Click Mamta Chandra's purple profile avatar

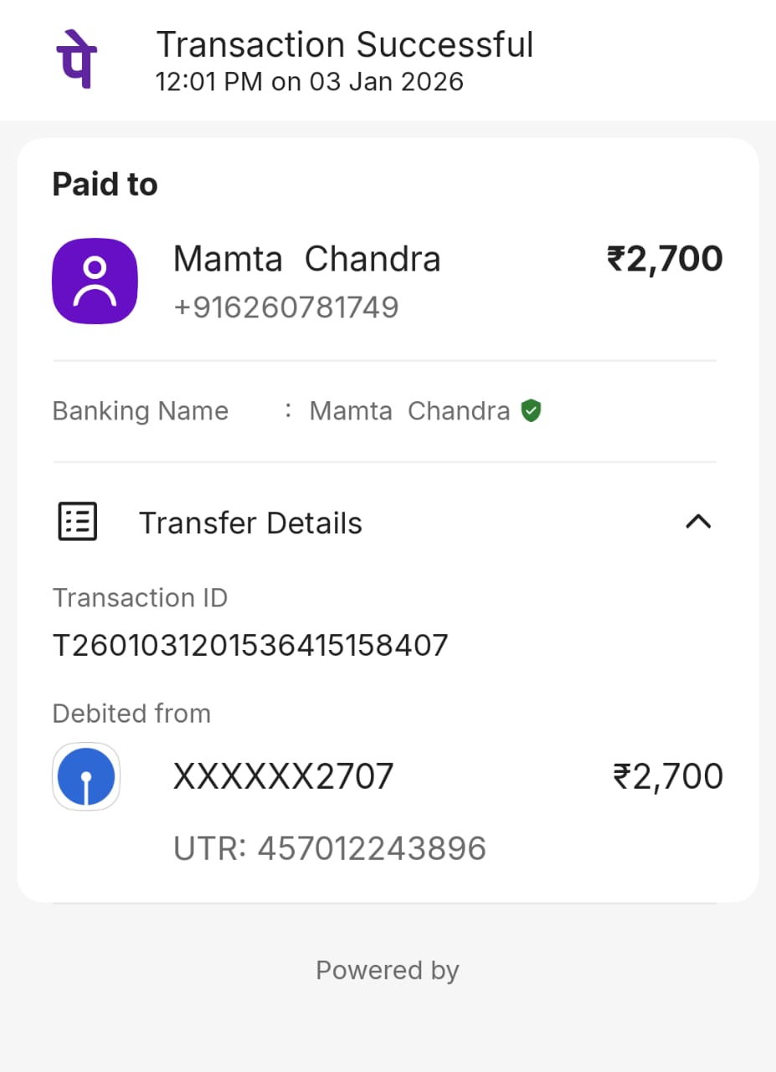pos(95,281)
